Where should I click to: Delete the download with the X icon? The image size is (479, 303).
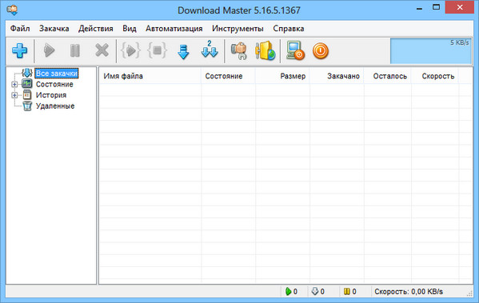point(102,50)
